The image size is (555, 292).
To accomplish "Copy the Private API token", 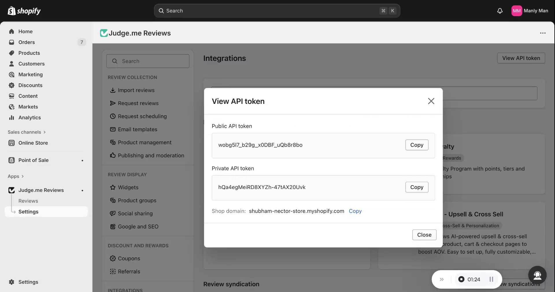I will click(417, 187).
